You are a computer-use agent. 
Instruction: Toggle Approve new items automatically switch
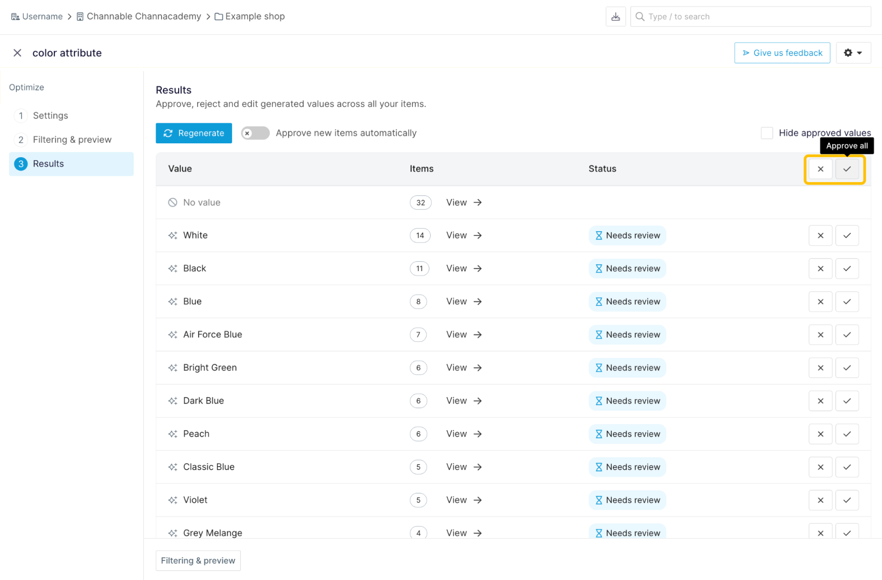pyautogui.click(x=255, y=133)
